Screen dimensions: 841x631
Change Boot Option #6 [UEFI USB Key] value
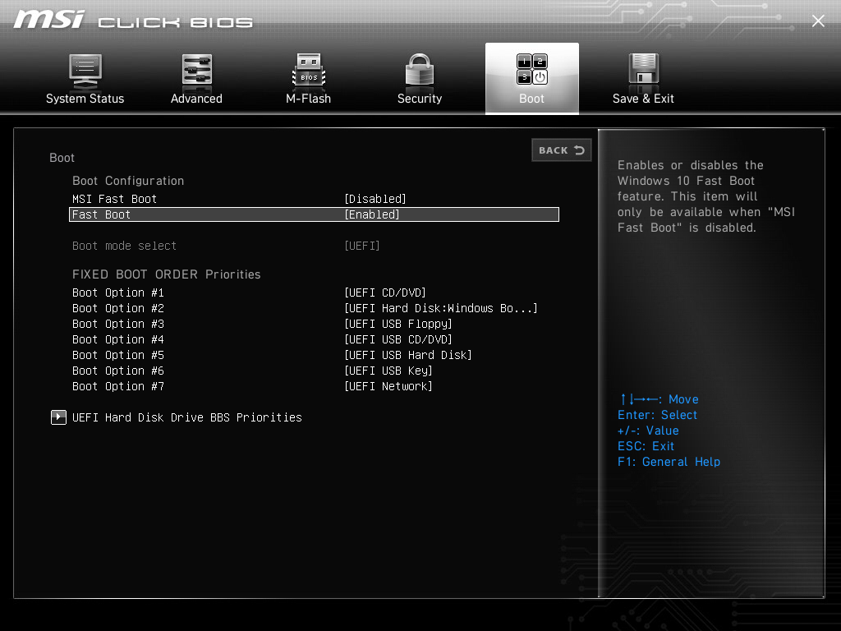(388, 371)
